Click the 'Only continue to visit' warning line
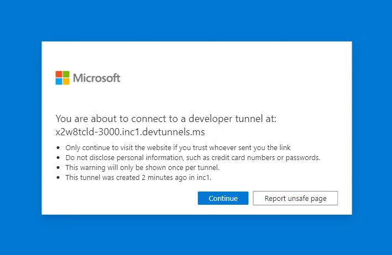The width and height of the screenshot is (392, 255). (177, 147)
